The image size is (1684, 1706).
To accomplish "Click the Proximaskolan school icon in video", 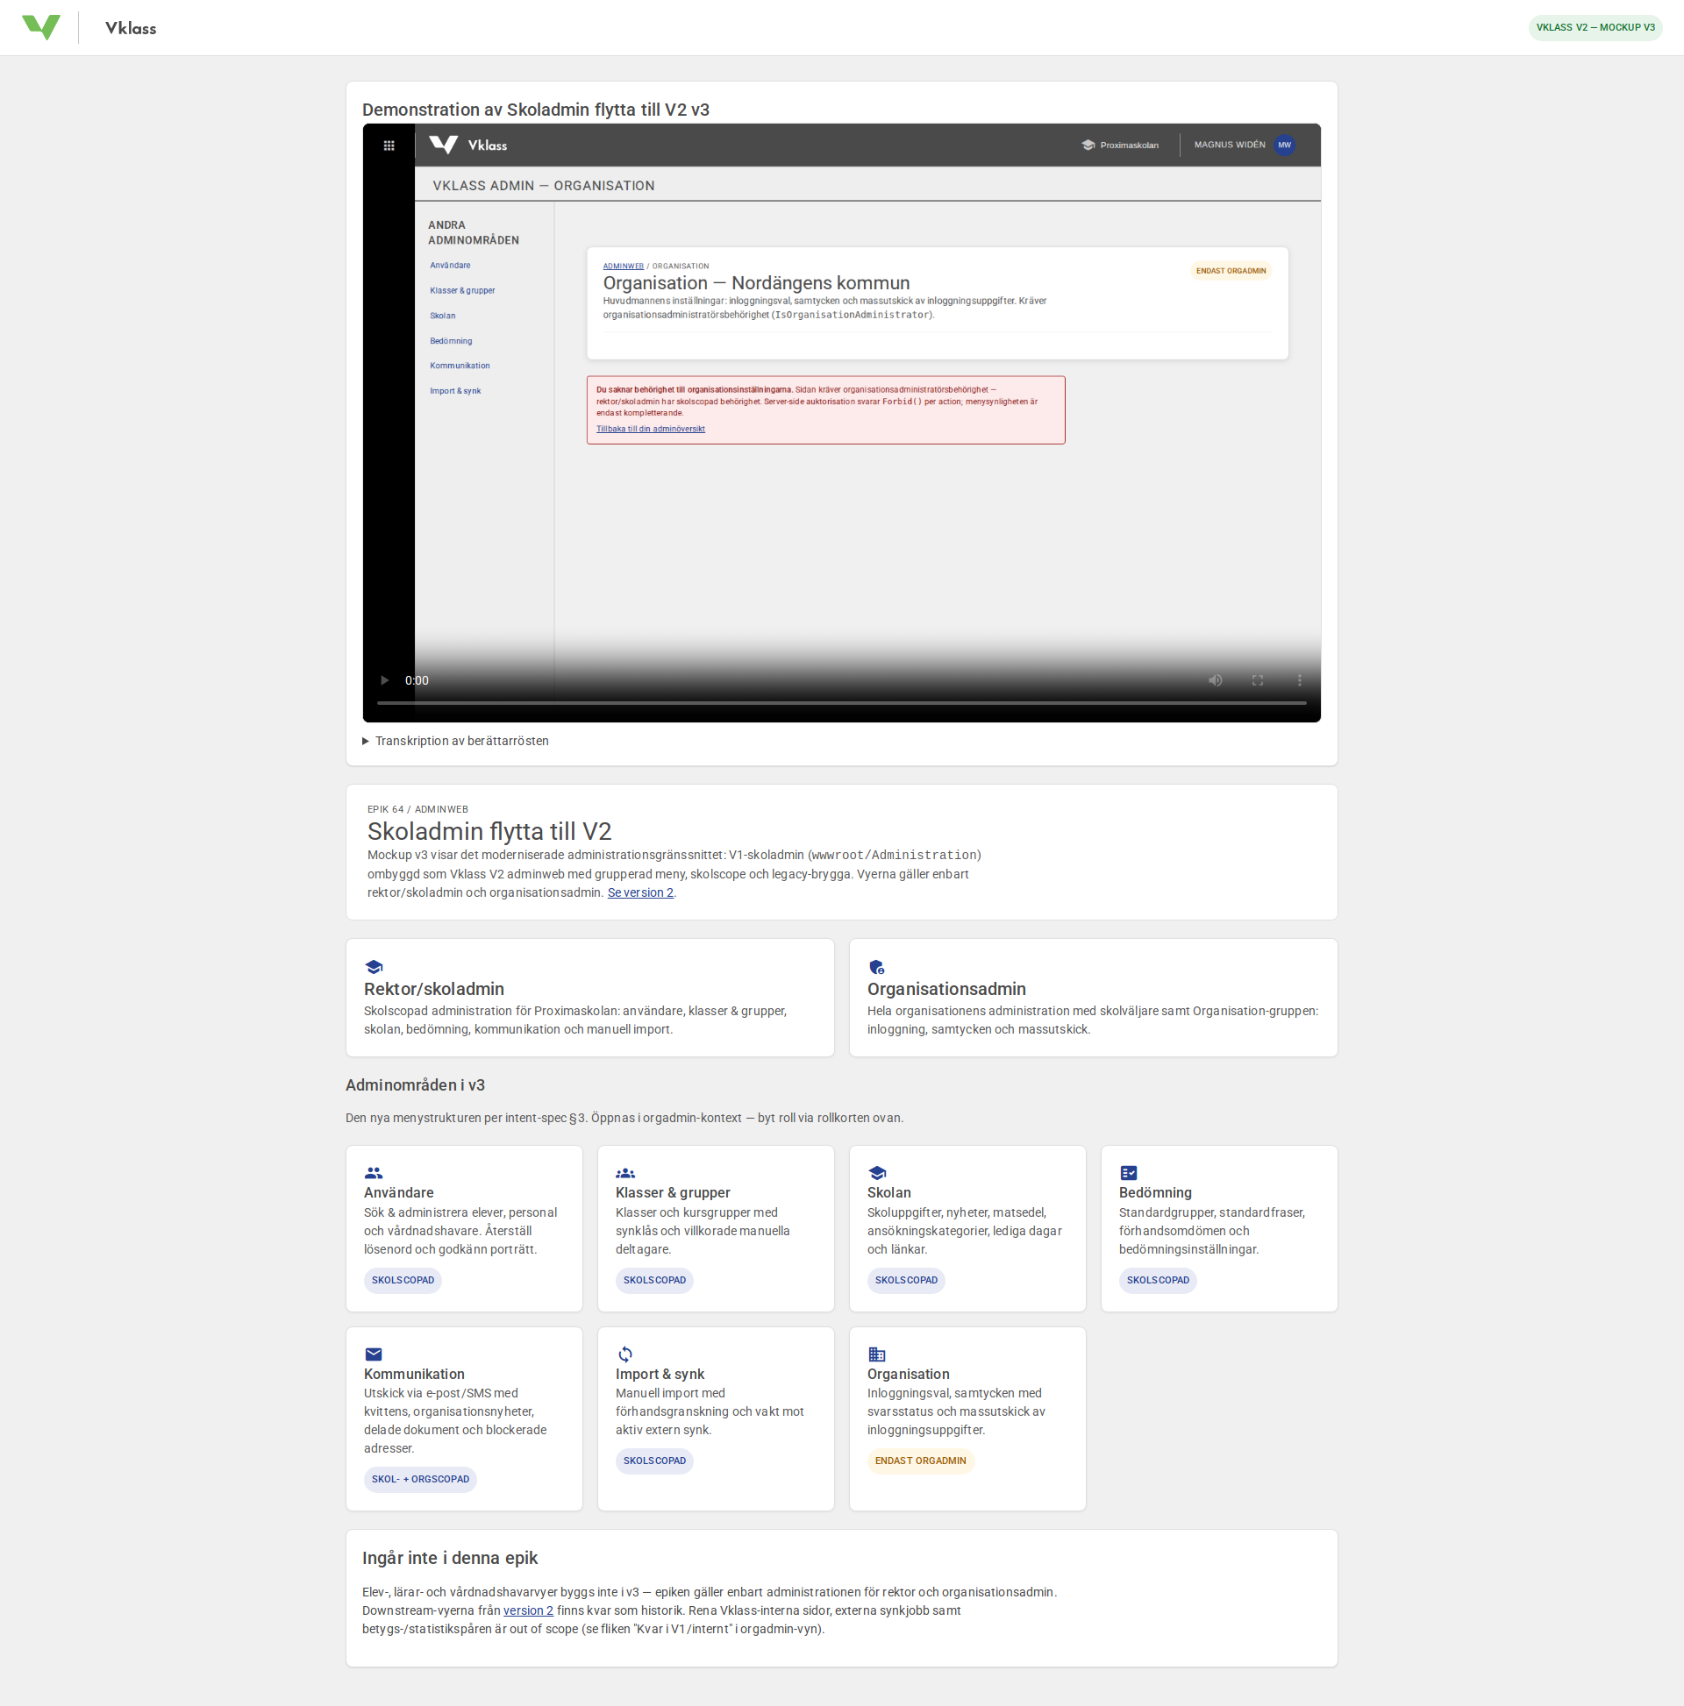I will [x=1088, y=145].
